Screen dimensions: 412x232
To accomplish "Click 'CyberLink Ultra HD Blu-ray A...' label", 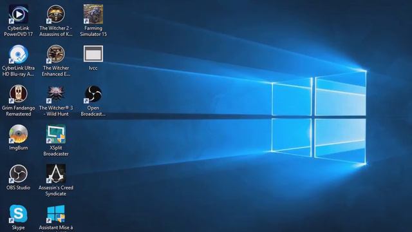I will pos(19,71).
